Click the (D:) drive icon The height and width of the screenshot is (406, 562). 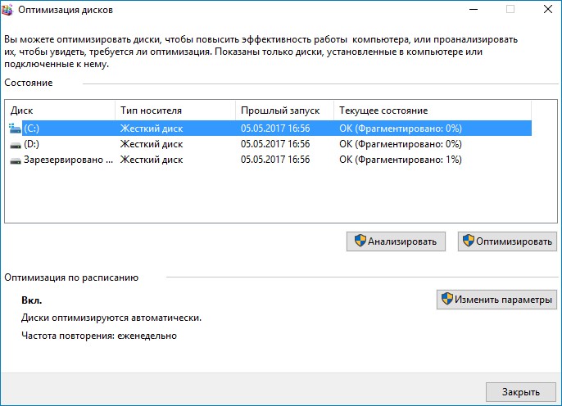pyautogui.click(x=16, y=144)
